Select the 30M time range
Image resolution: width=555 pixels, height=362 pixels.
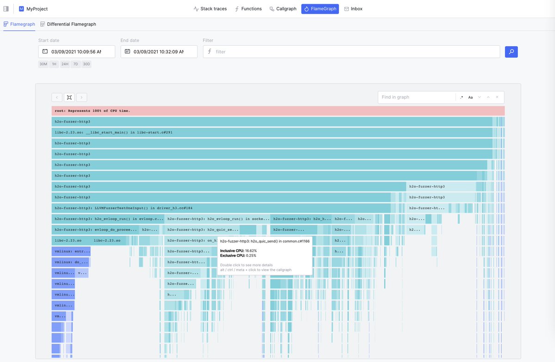coord(43,64)
